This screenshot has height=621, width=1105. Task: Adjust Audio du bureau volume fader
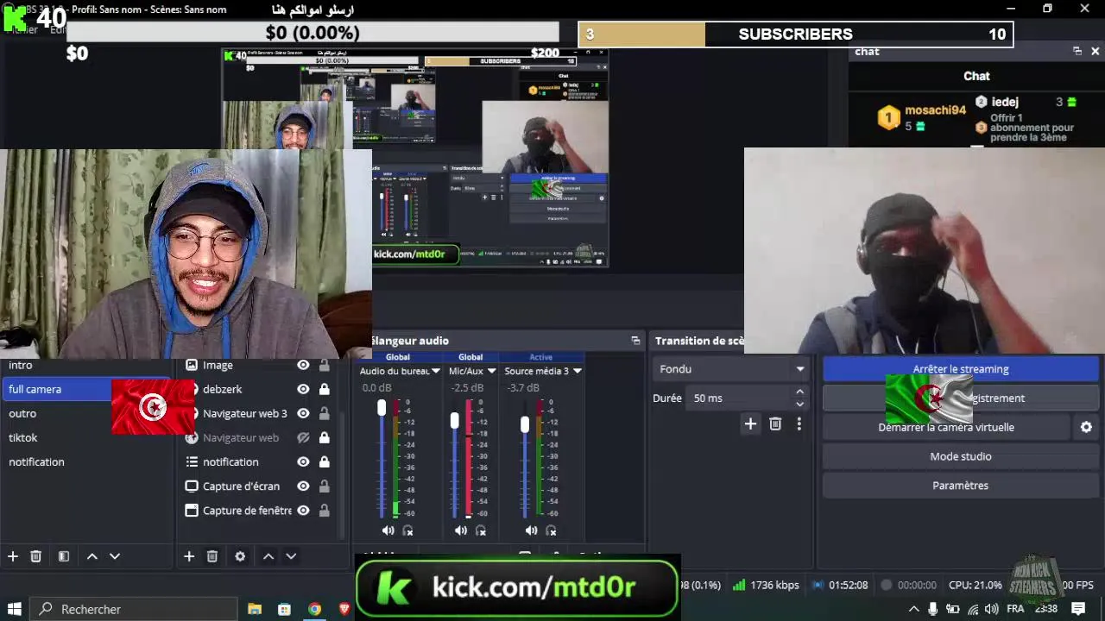pos(382,409)
